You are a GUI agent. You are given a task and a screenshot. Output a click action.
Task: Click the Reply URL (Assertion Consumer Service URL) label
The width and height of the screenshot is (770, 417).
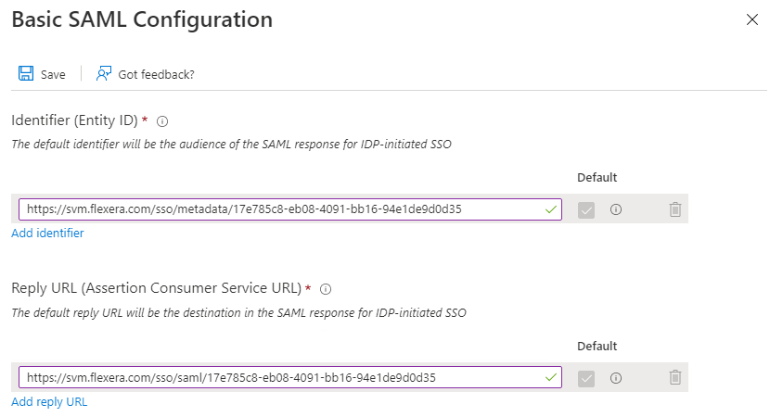click(156, 289)
